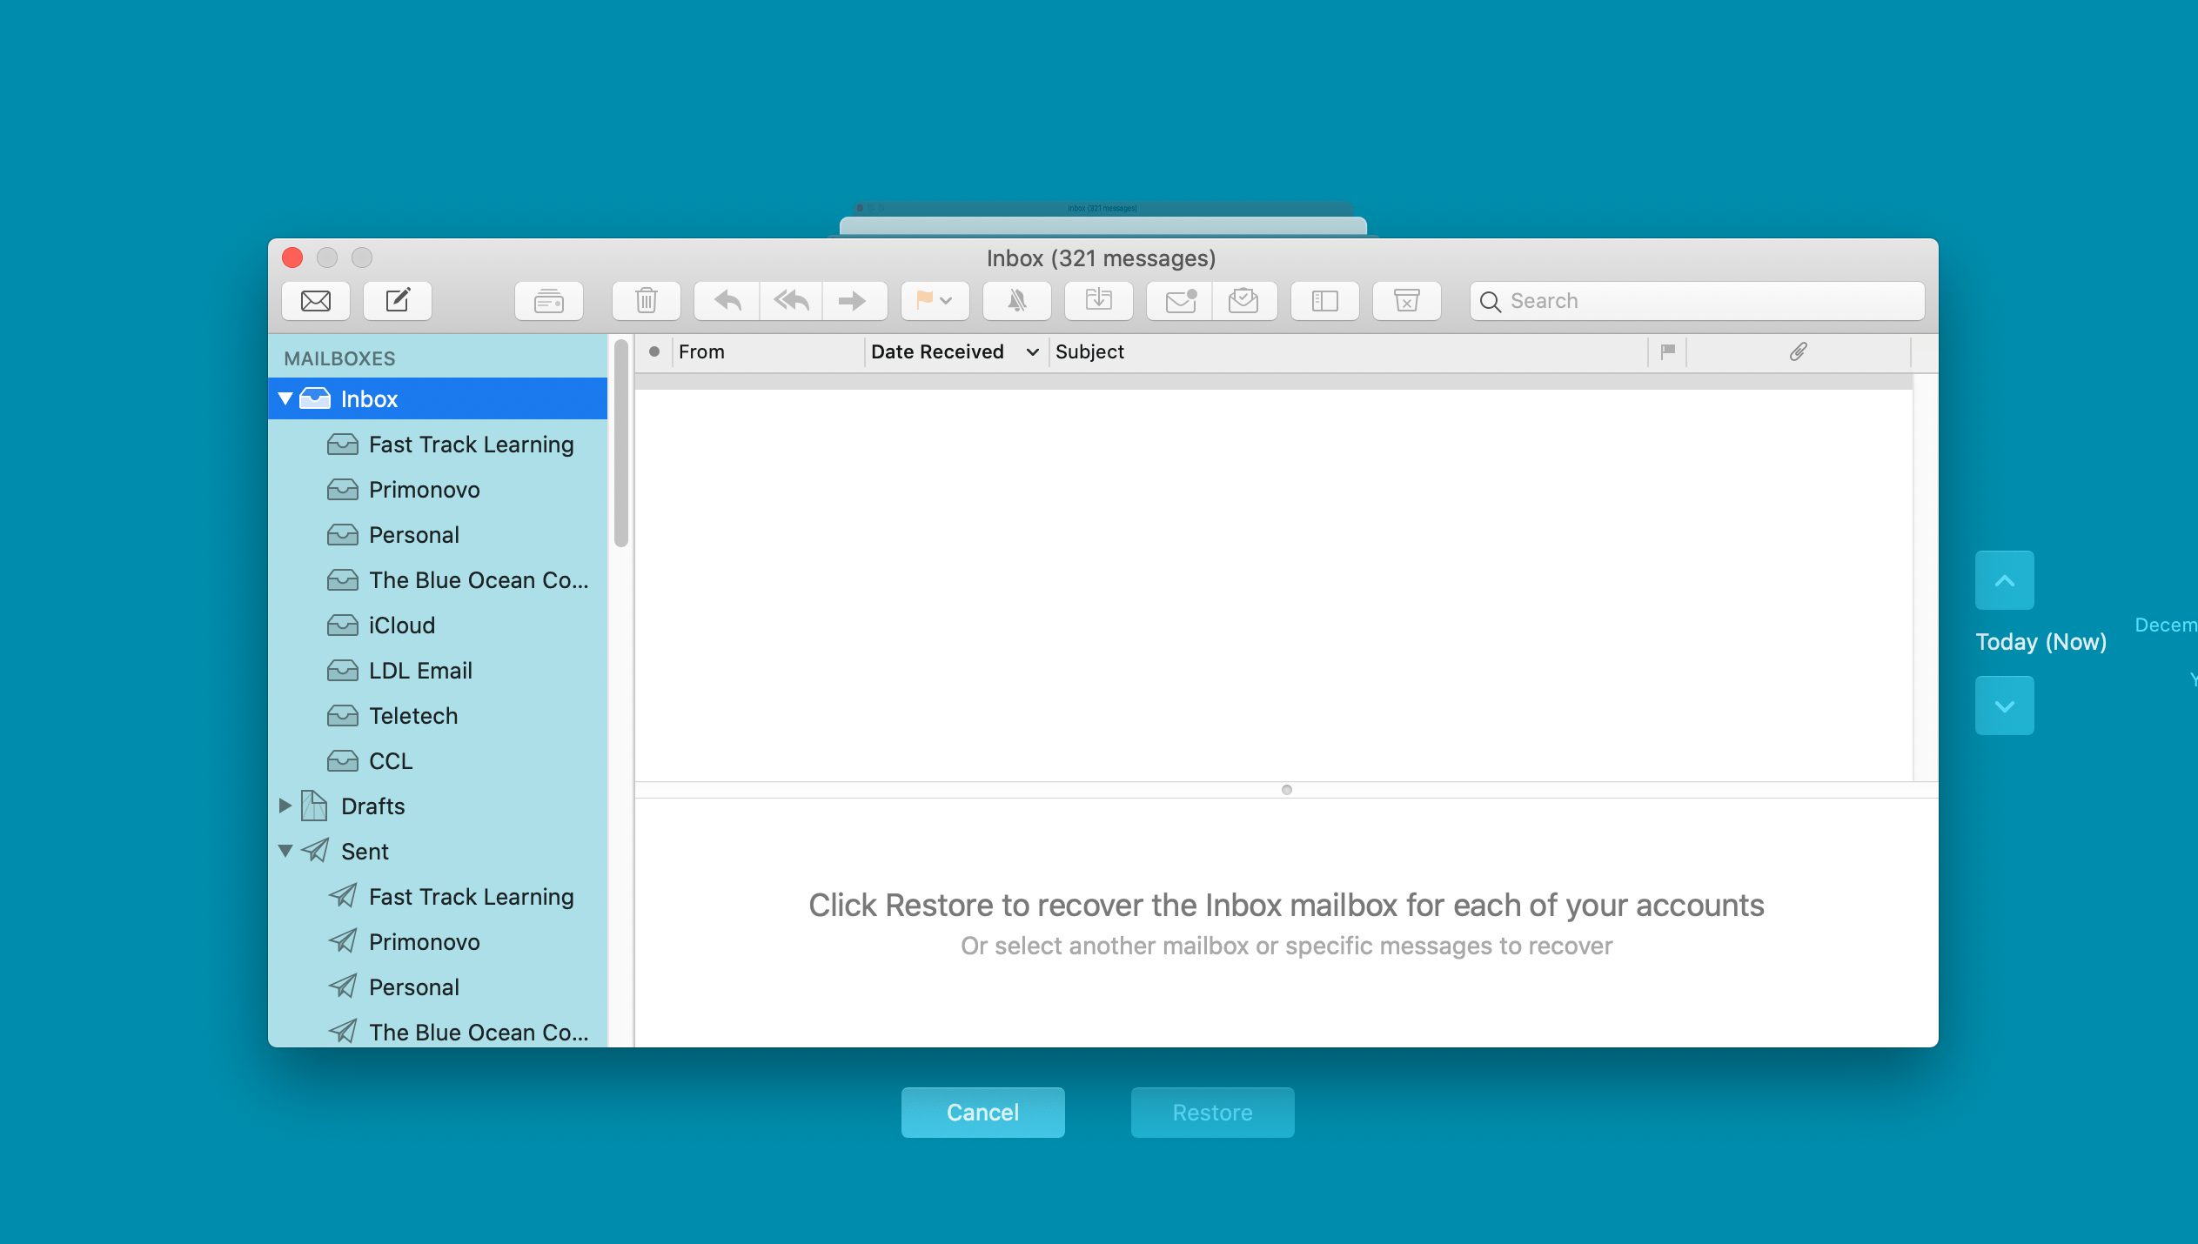Click the Reply arrow icon
The height and width of the screenshot is (1244, 2198).
click(x=727, y=301)
